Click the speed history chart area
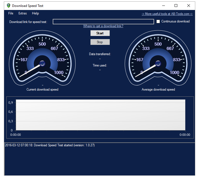This screenshot has width=198, height=179. pos(100,115)
